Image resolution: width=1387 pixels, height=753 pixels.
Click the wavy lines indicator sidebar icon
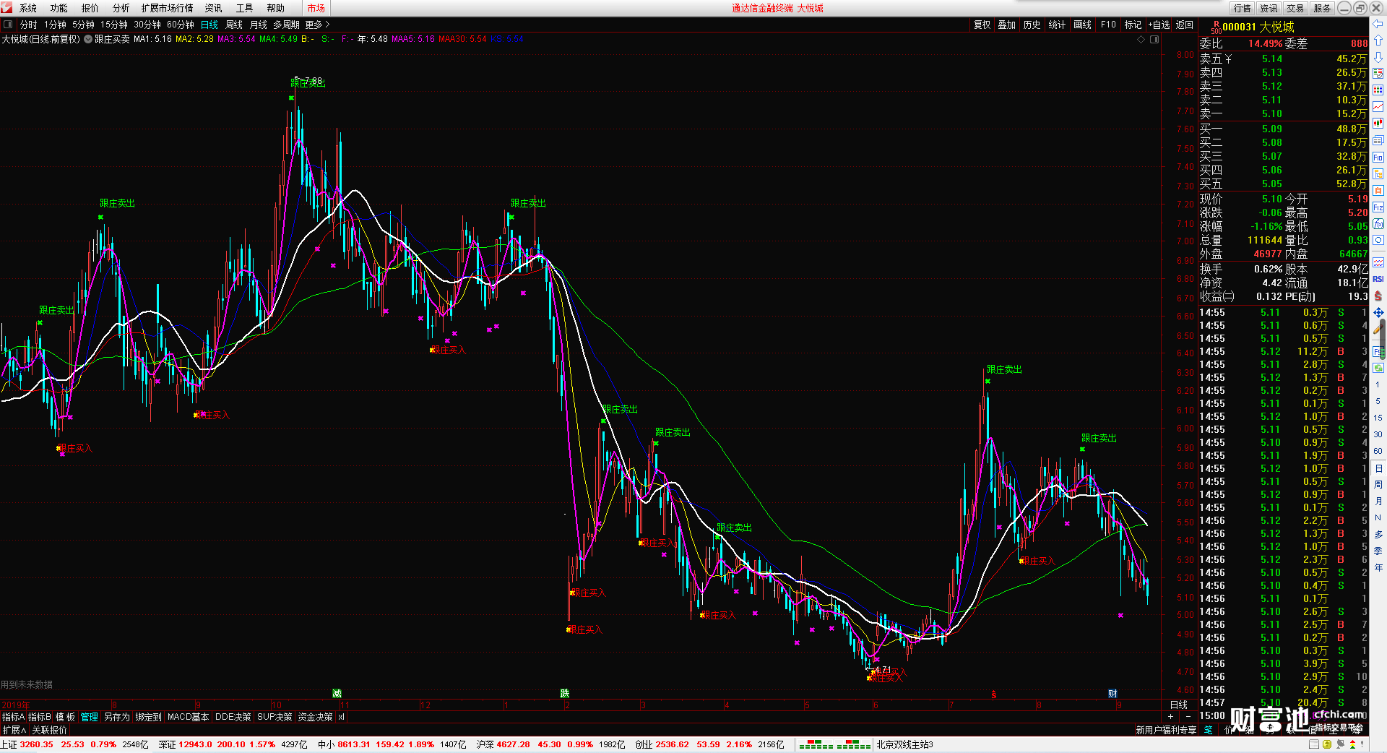(x=1378, y=262)
